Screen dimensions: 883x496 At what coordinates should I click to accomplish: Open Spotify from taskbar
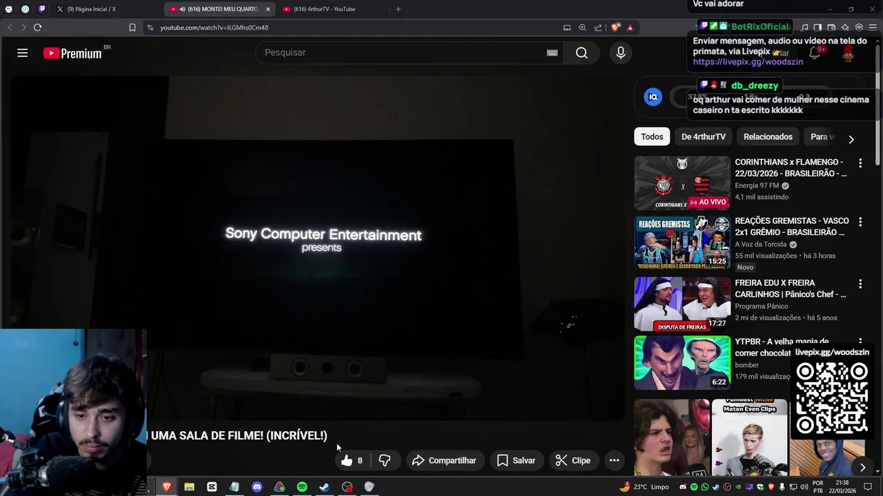301,487
